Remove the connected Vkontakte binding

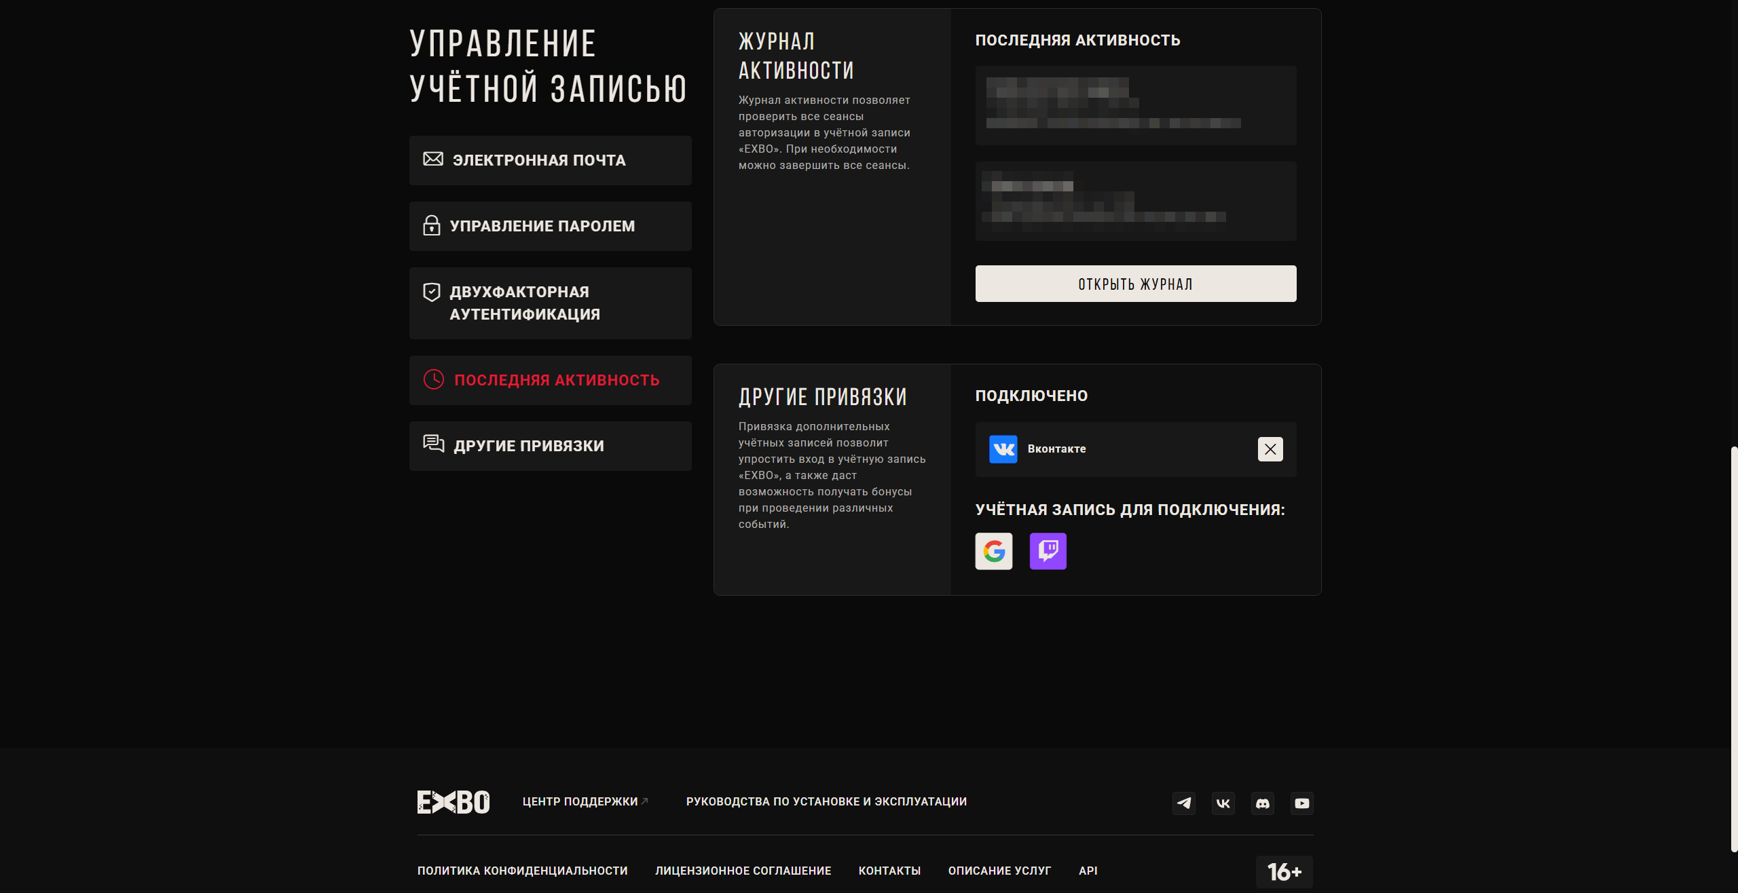pyautogui.click(x=1270, y=449)
